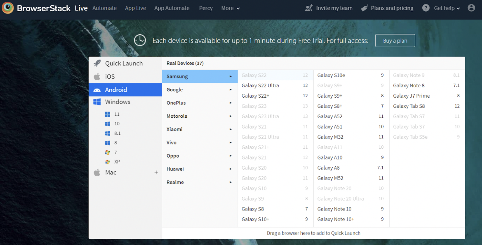Select the Galaxy S22 Ultra device

pos(260,85)
